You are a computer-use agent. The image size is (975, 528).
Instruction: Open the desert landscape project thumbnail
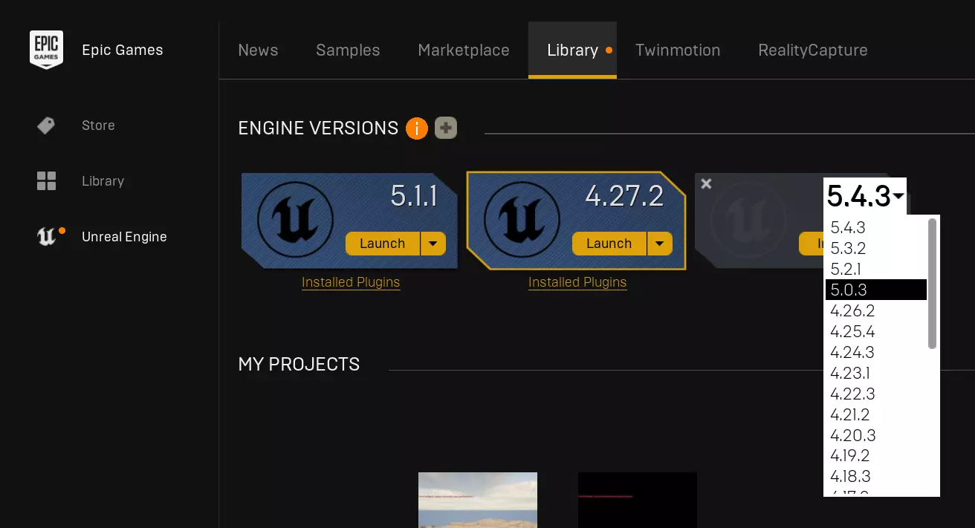478,500
